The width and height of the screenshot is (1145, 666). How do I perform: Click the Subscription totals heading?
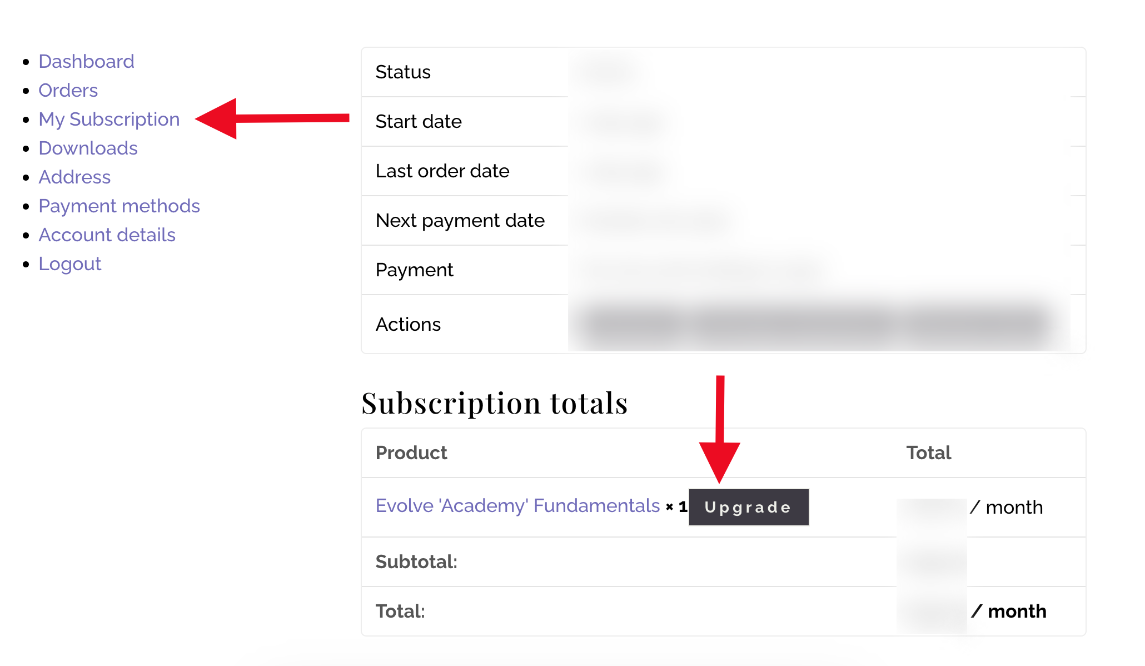(x=494, y=403)
